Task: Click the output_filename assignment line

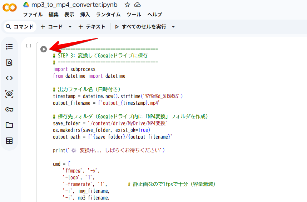Action: pos(106,103)
